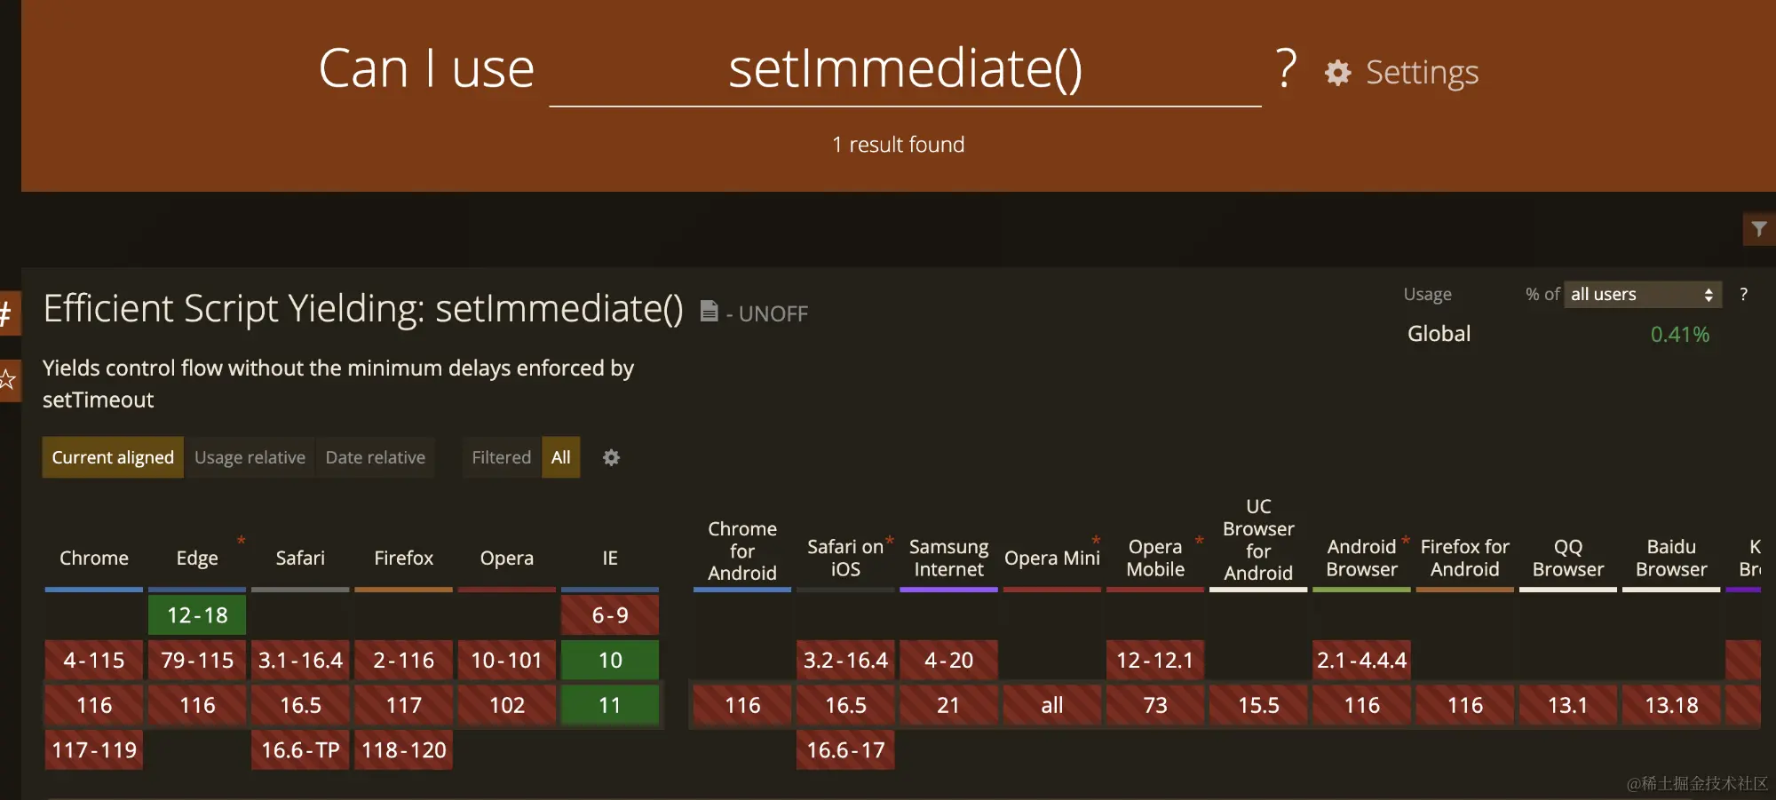Viewport: 1776px width, 800px height.
Task: Select Edge versions 12-18 cell
Action: [197, 615]
